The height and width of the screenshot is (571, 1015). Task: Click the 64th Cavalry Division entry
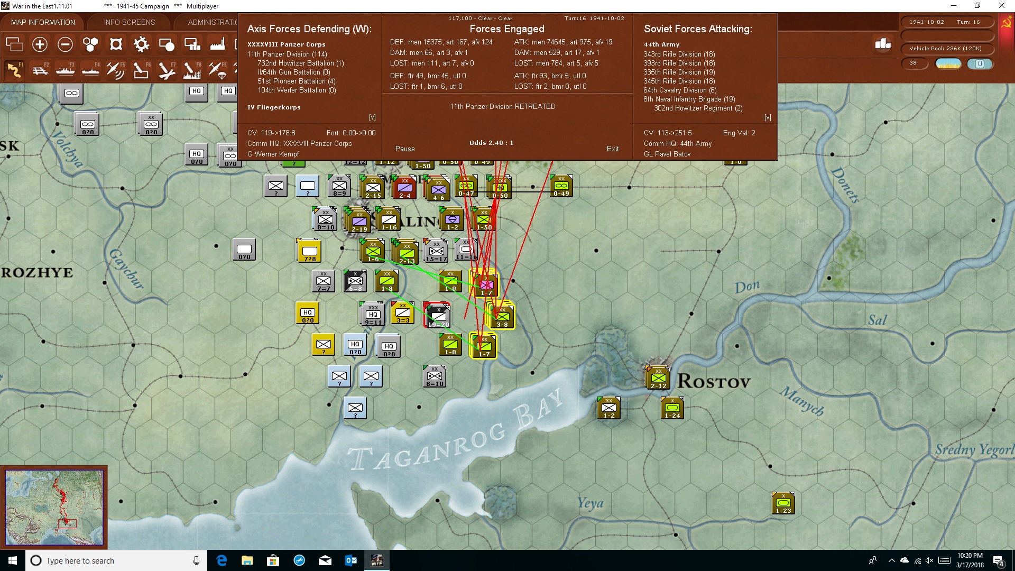[x=680, y=90]
